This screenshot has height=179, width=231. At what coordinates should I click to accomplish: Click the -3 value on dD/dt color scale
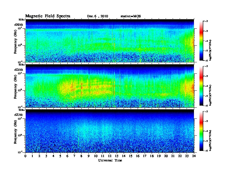[206, 76]
